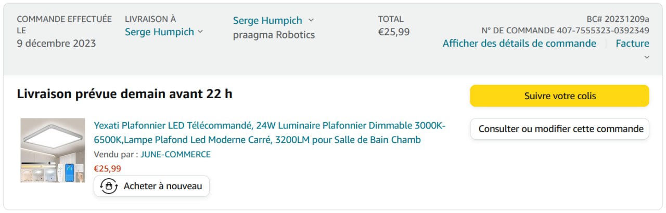Visit the JUNE-COMMERCE seller page
This screenshot has width=666, height=213.
(x=175, y=154)
